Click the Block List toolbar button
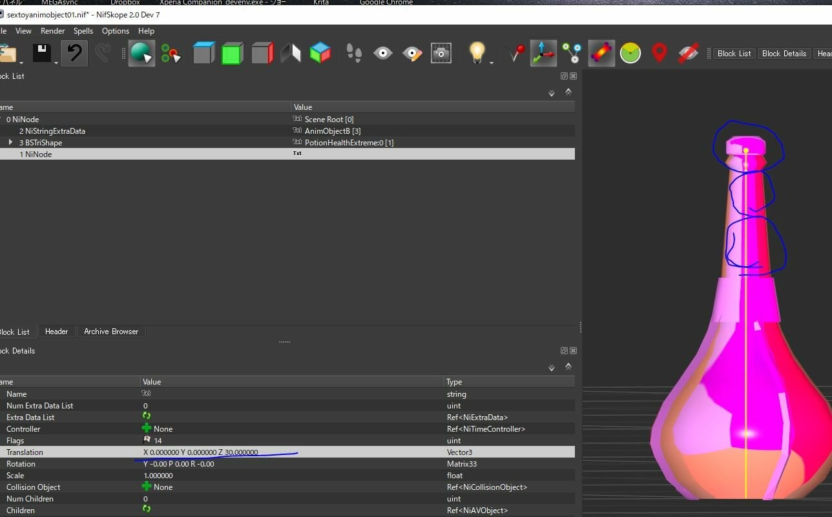The image size is (832, 517). 734,54
